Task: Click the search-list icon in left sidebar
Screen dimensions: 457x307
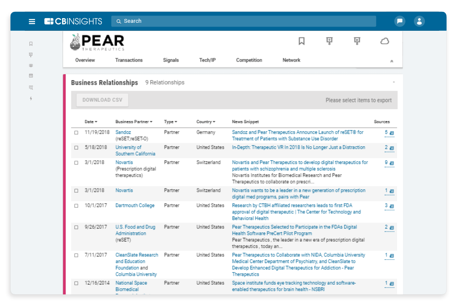Action: 31,87
